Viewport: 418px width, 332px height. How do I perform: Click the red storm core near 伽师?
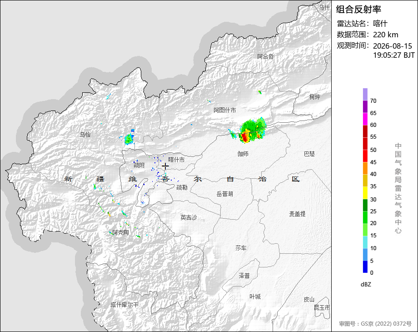244,137
